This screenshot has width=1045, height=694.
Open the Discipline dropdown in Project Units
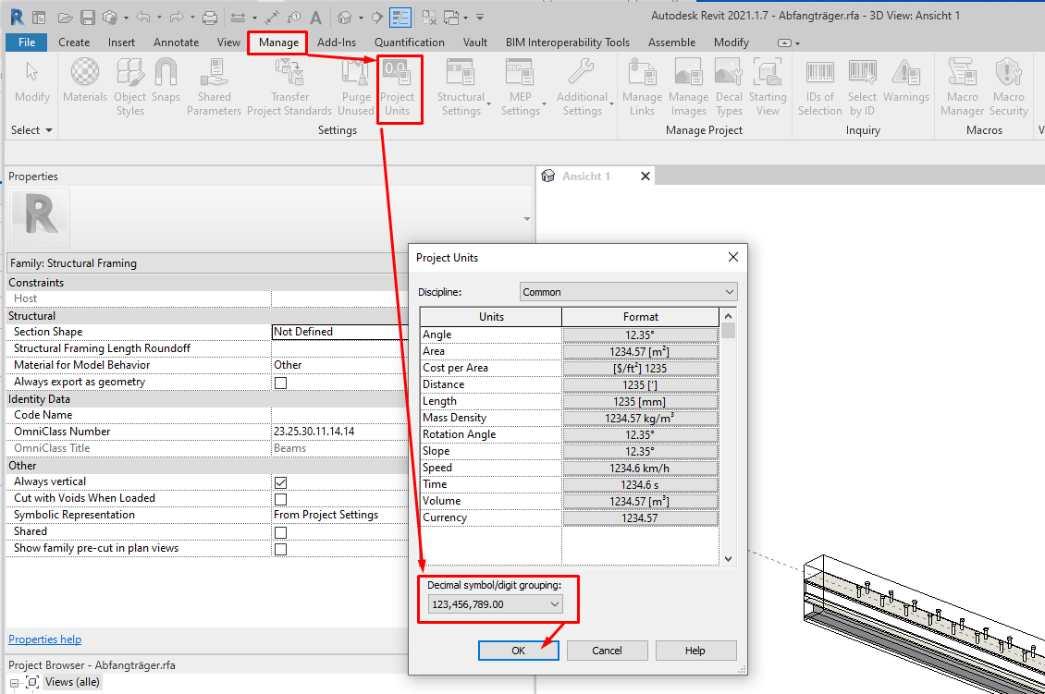click(730, 291)
